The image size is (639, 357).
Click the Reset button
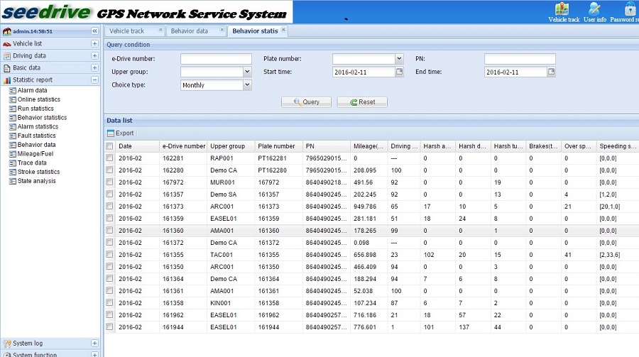click(362, 102)
